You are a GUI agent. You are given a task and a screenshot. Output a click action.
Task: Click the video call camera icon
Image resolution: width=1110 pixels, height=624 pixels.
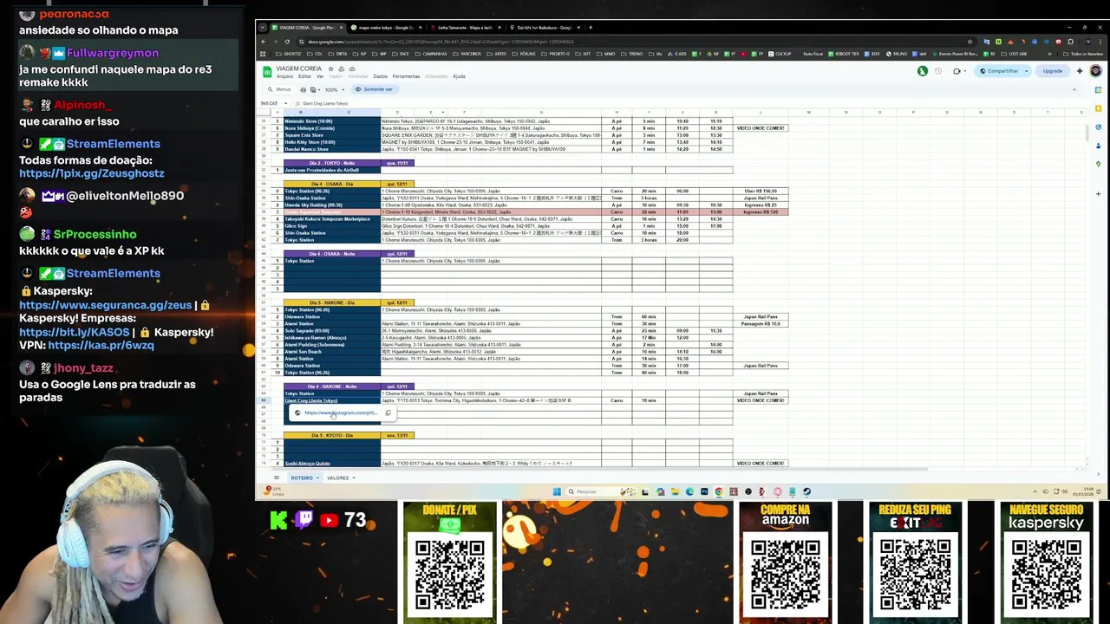pos(957,71)
